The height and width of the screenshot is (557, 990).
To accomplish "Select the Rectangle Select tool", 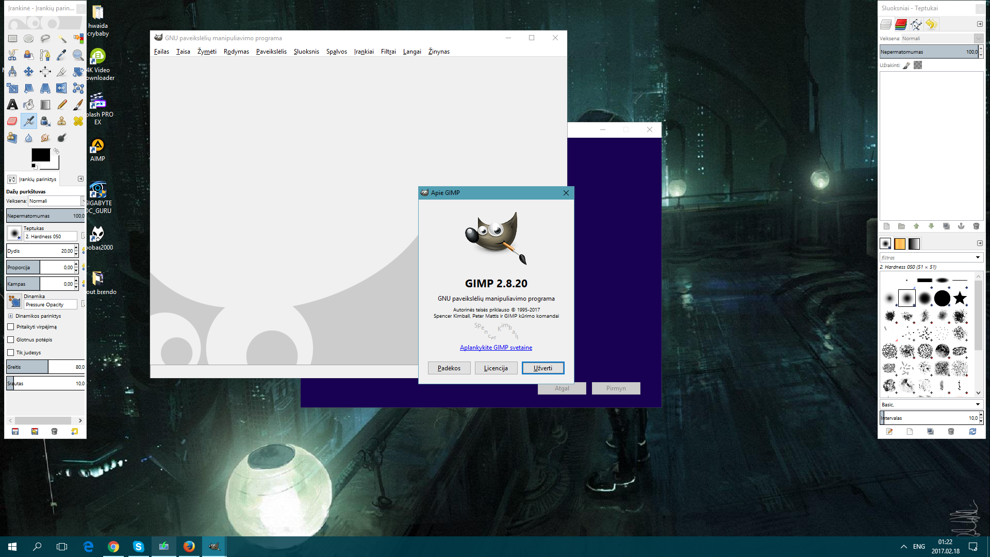I will [x=12, y=39].
